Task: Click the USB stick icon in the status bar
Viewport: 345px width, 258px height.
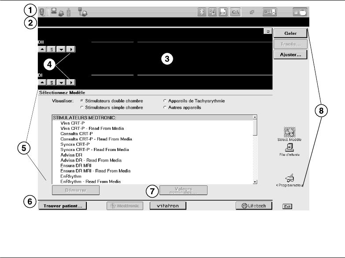Action: tap(69, 12)
